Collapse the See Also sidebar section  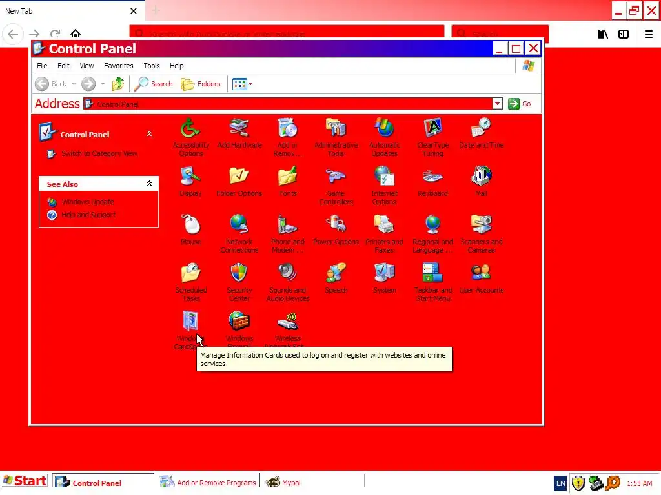149,184
